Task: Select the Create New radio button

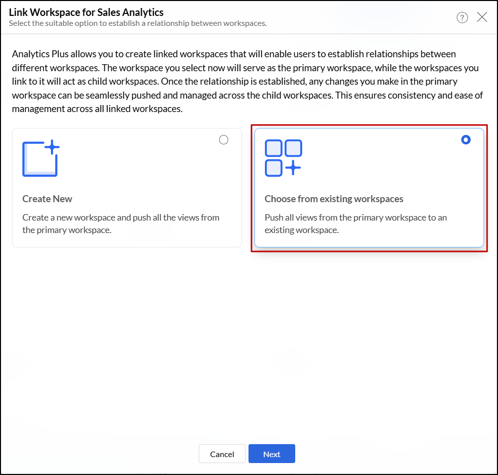Action: click(224, 140)
